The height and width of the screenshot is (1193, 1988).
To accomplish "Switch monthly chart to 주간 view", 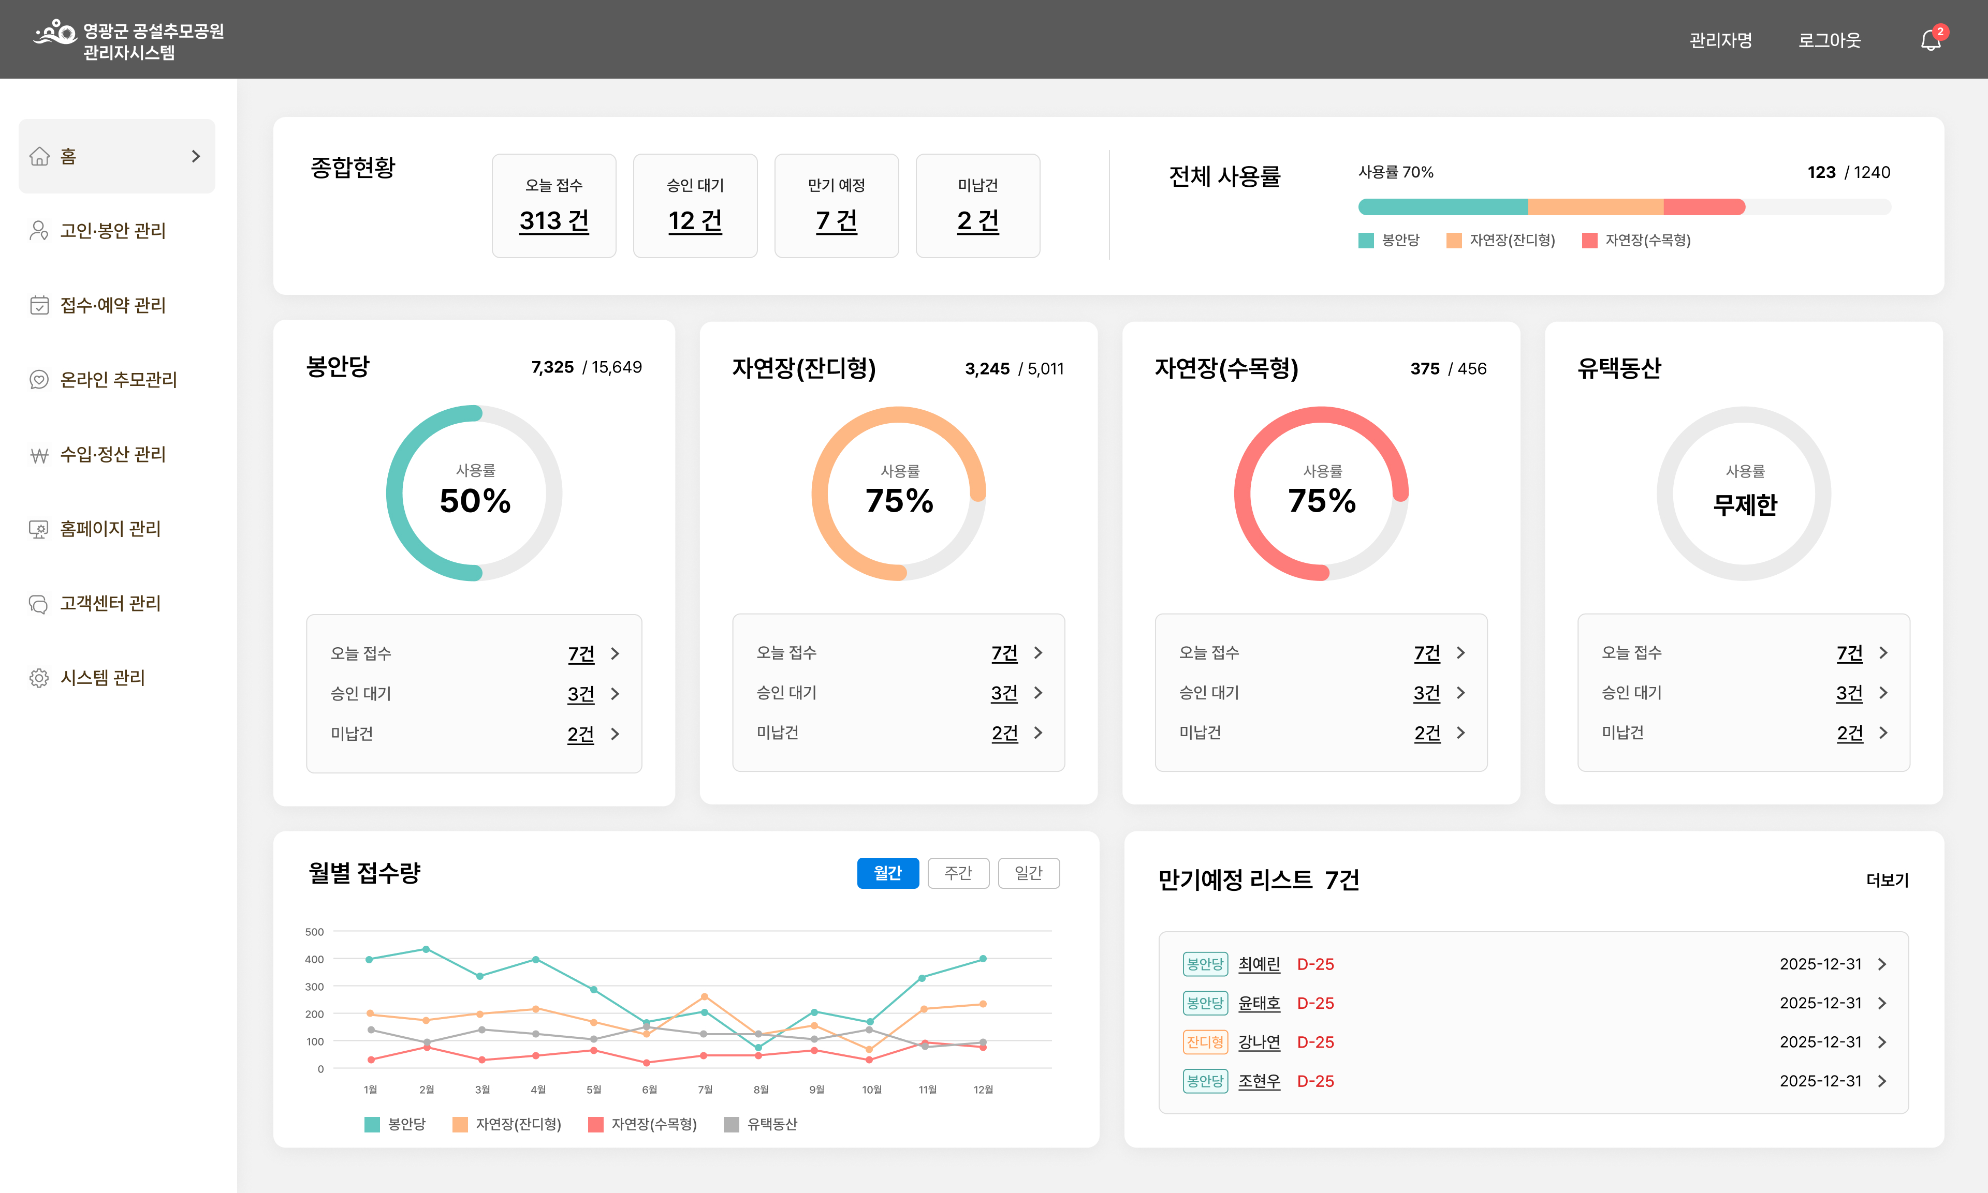I will click(x=958, y=873).
